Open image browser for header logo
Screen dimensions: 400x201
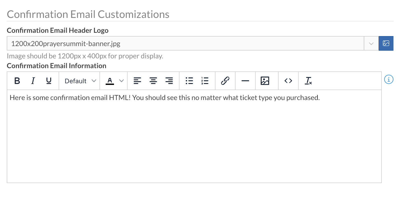[386, 43]
